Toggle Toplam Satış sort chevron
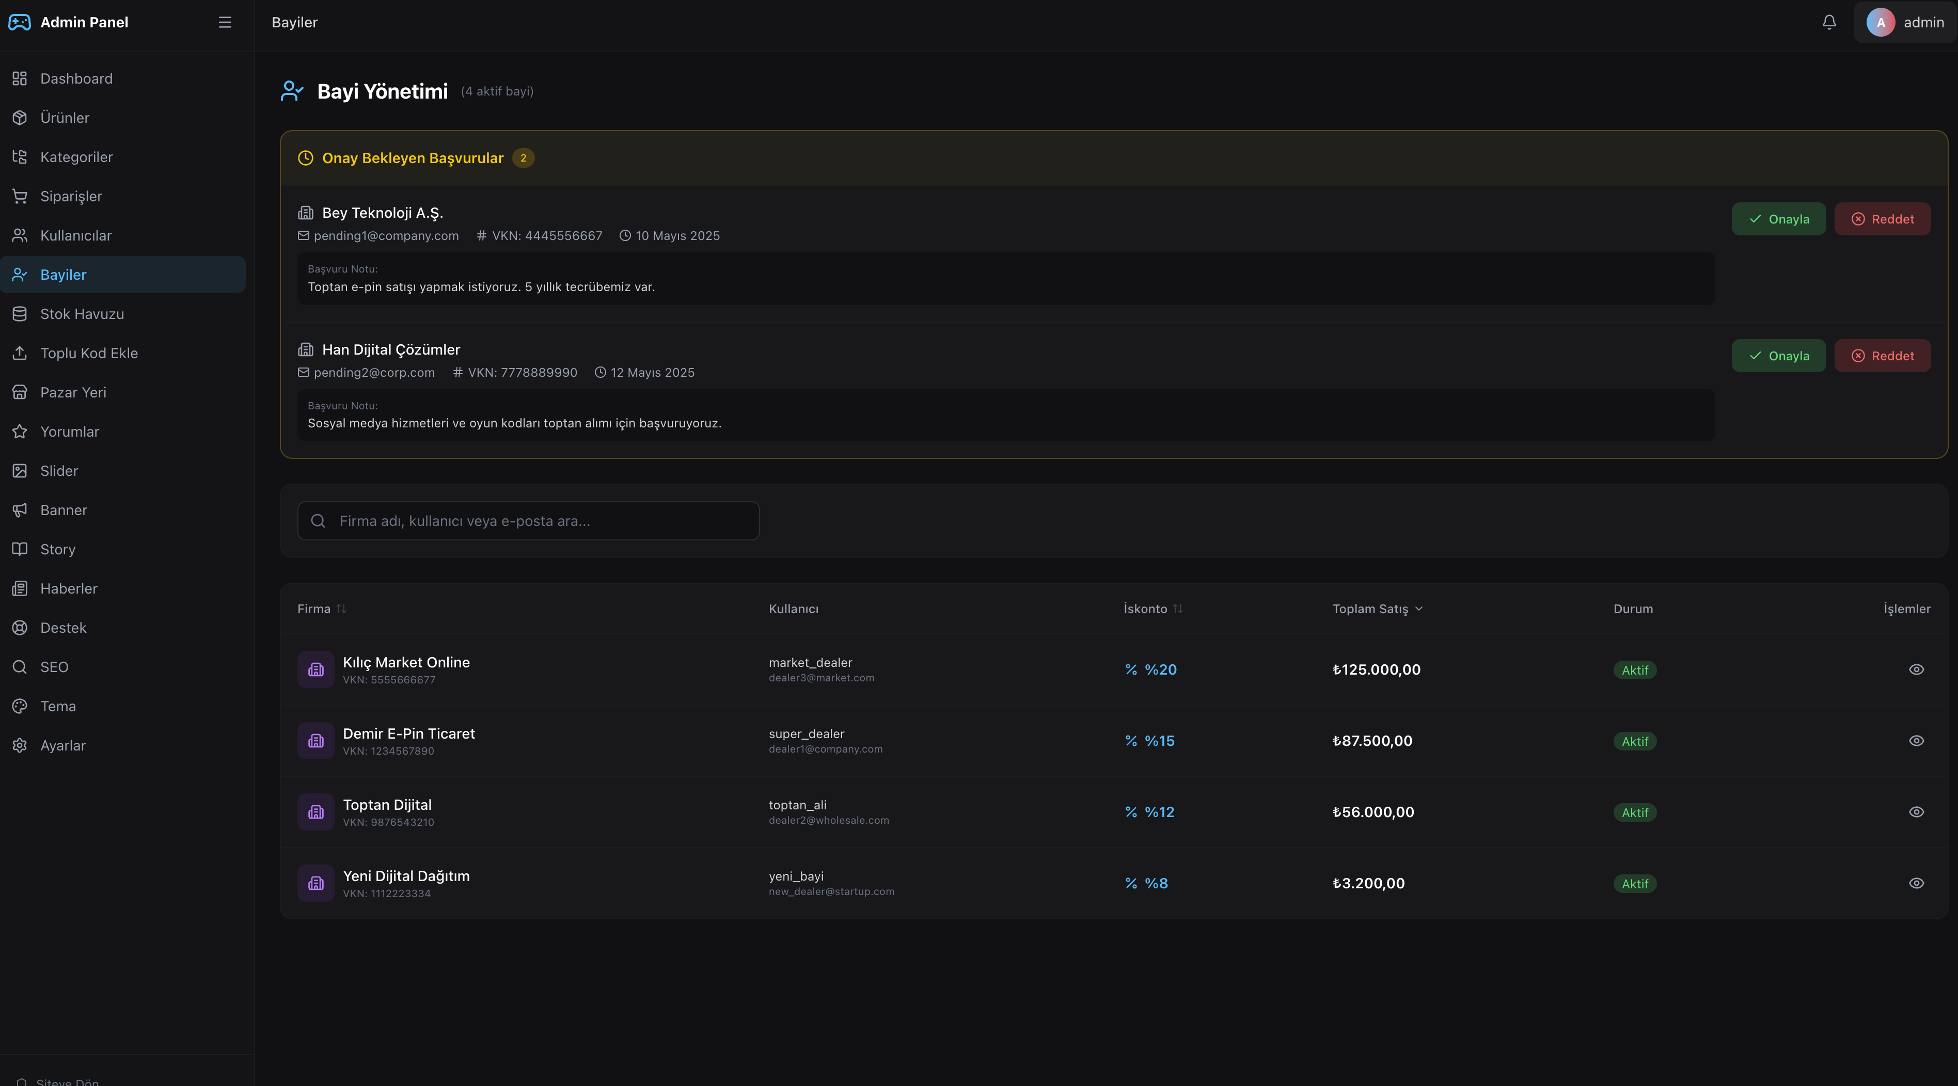Image resolution: width=1958 pixels, height=1086 pixels. coord(1419,609)
